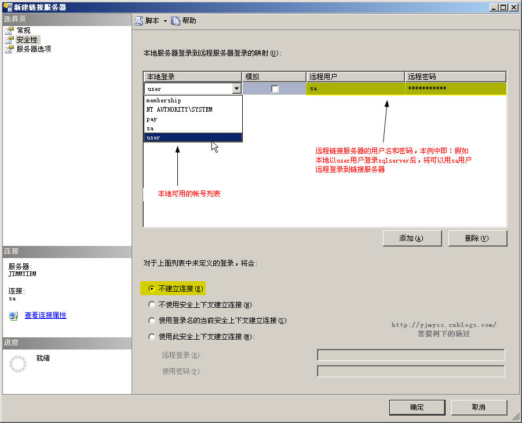
Task: Open 查看连接属性 link
Action: tap(46, 315)
